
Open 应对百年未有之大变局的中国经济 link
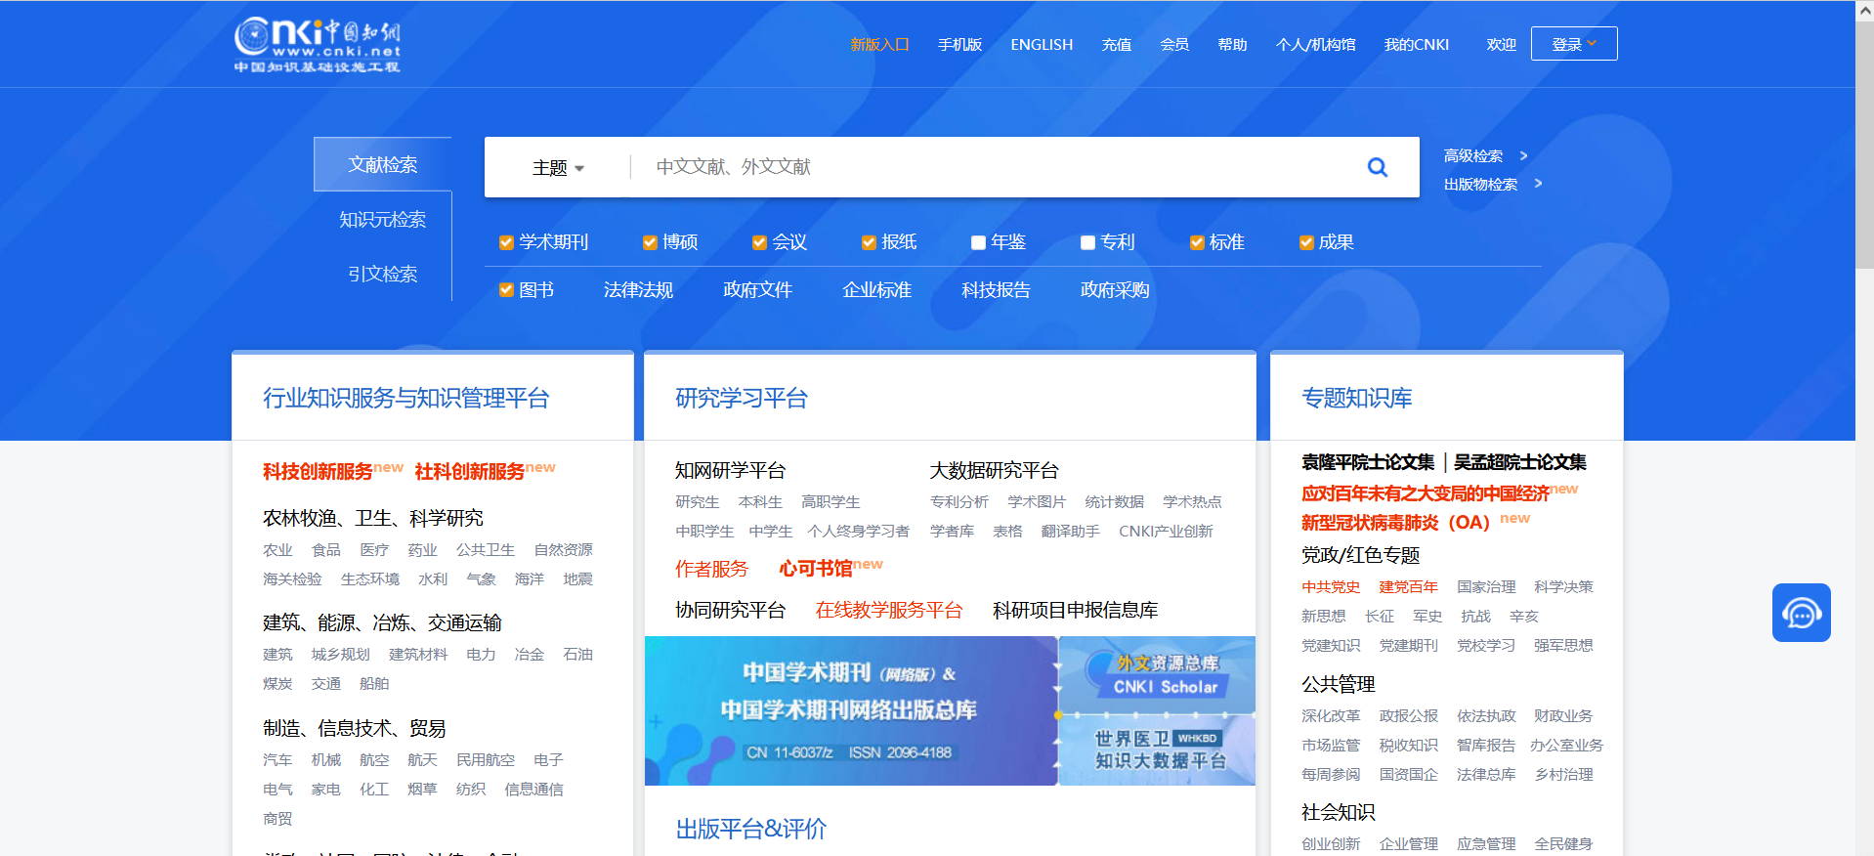(x=1426, y=493)
